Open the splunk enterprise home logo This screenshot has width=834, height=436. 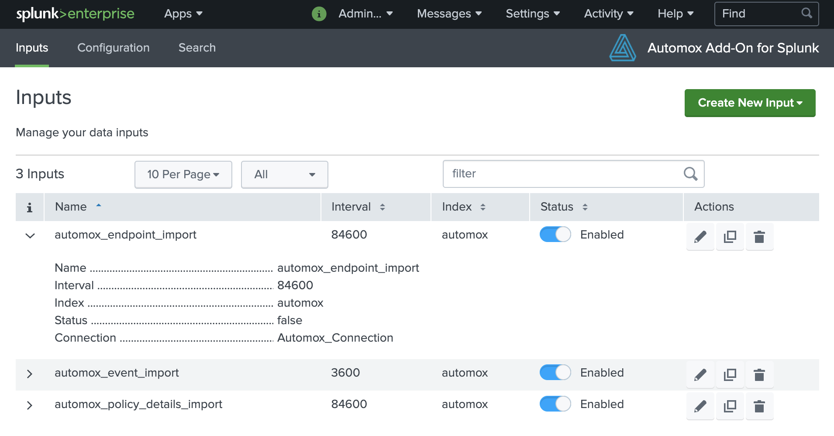click(75, 14)
